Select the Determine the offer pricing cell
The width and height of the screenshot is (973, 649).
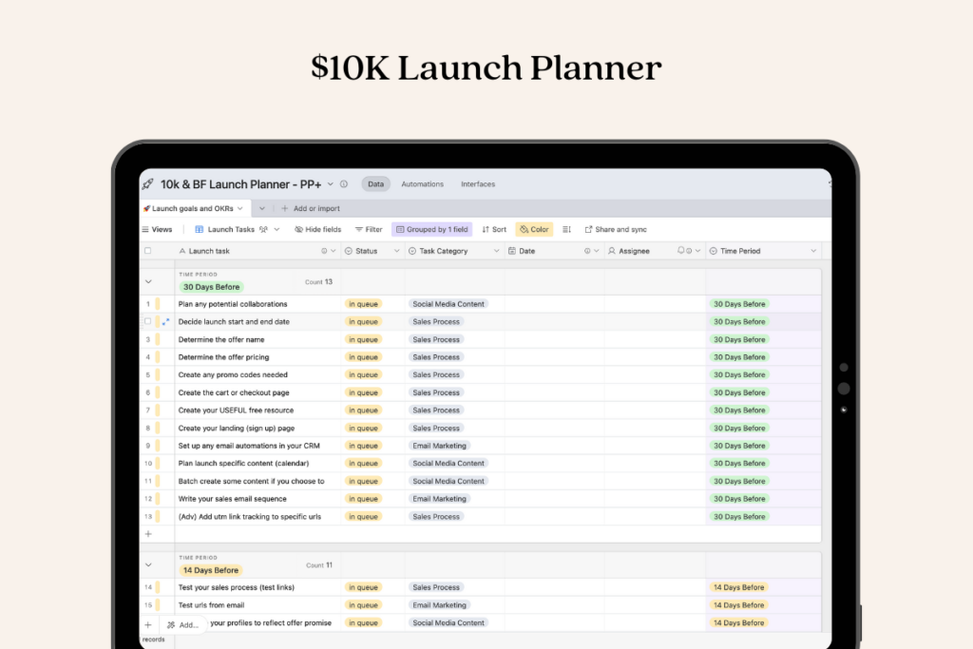(247, 357)
